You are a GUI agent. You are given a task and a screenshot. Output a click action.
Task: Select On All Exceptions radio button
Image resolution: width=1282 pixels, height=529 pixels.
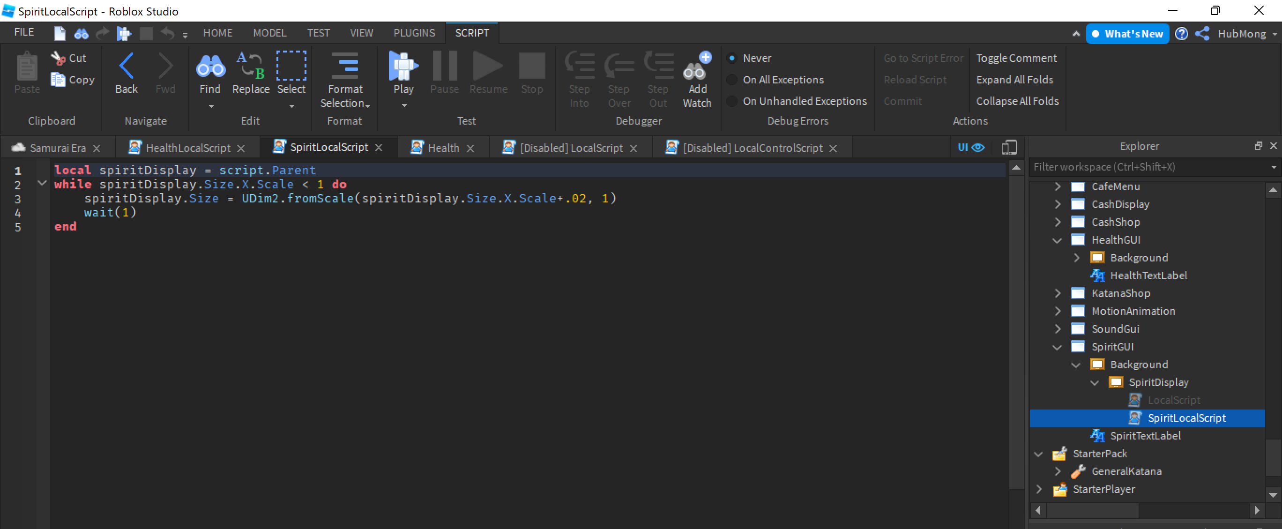click(x=731, y=80)
